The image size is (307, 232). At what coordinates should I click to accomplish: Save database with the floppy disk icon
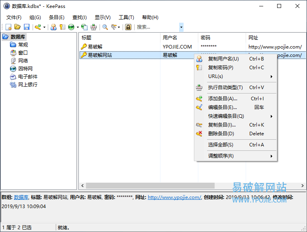(x=27, y=27)
